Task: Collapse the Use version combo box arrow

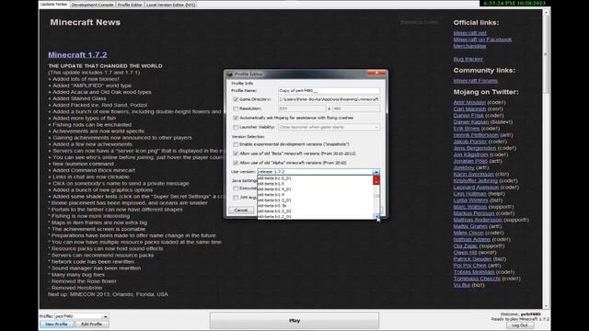Action: click(376, 172)
